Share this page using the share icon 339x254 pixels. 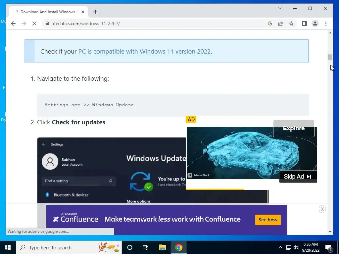coord(281,23)
